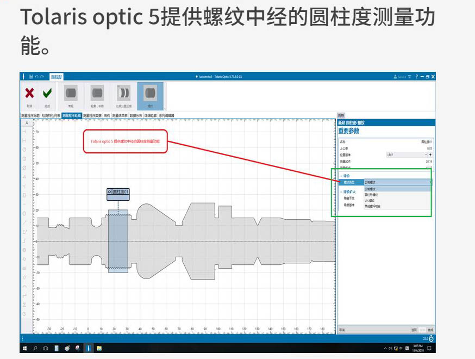Click the undo arrow in title bar

point(36,77)
